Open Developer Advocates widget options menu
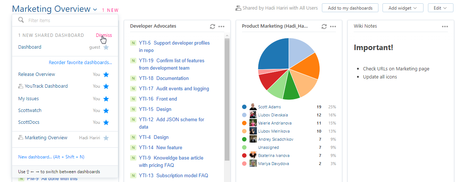This screenshot has width=459, height=182. point(221,27)
